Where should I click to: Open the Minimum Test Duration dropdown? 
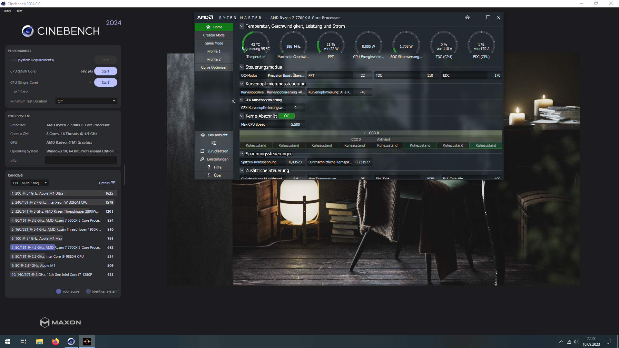click(86, 101)
